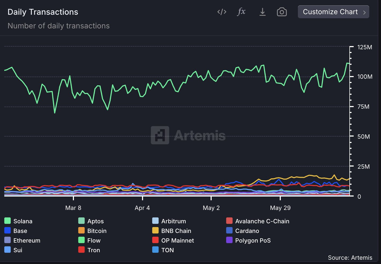Click the Source: Artemis credit text
Image resolution: width=381 pixels, height=264 pixels.
[350, 258]
